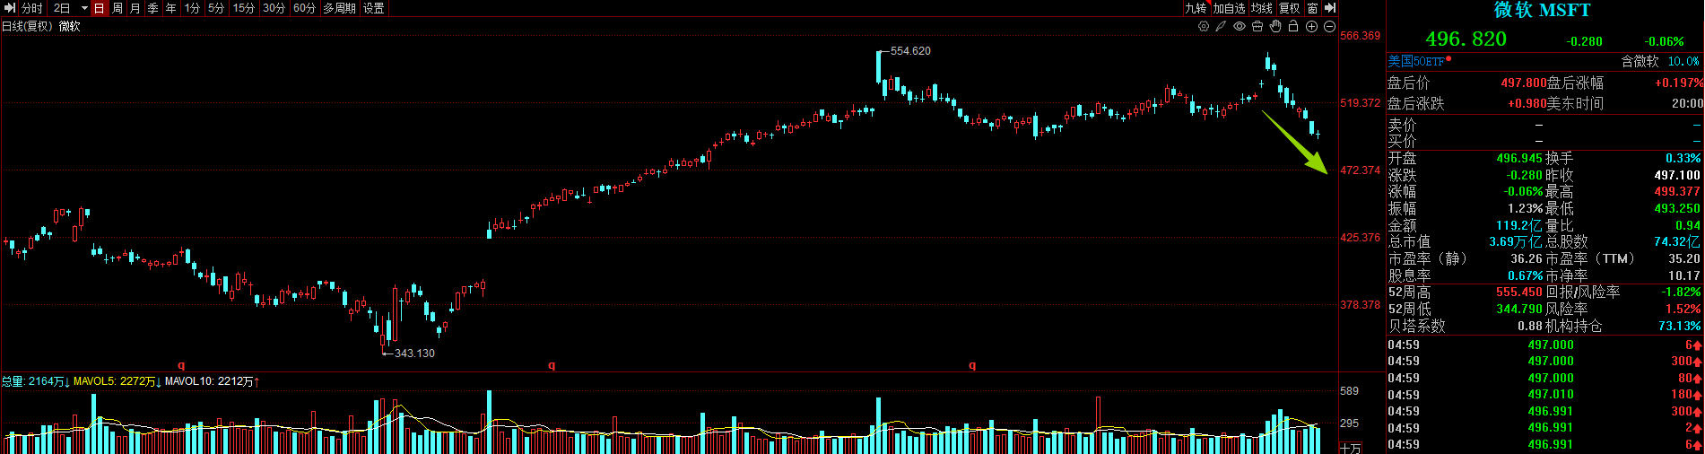Click the rightmost q earnings marker on timeline
This screenshot has width=1705, height=454.
(x=972, y=365)
